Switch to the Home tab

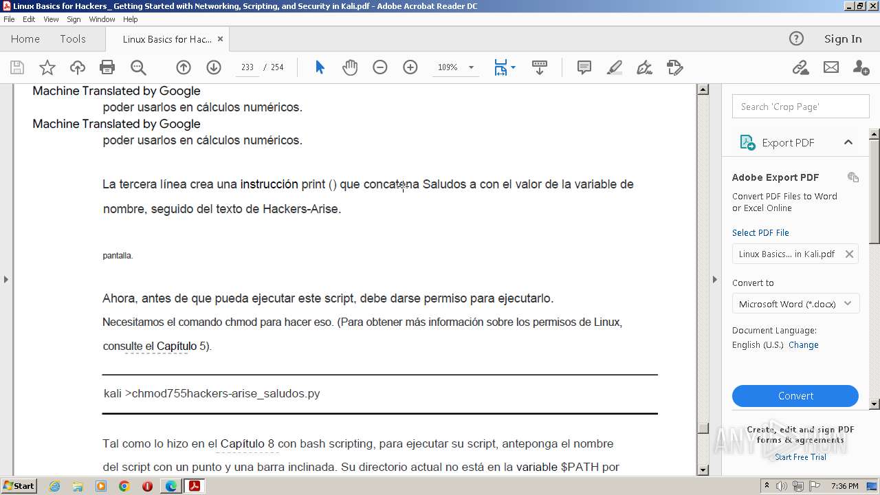pyautogui.click(x=25, y=39)
